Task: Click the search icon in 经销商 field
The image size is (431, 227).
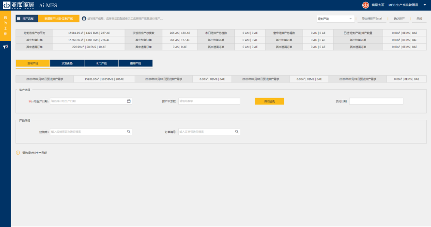Action: point(129,131)
